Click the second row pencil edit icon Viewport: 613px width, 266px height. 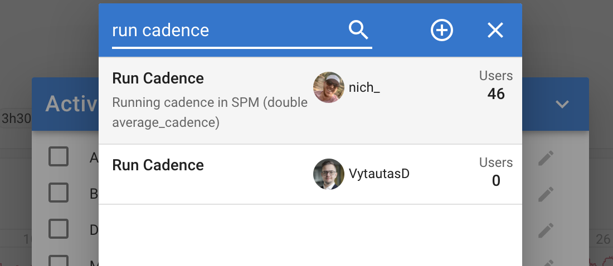(546, 194)
